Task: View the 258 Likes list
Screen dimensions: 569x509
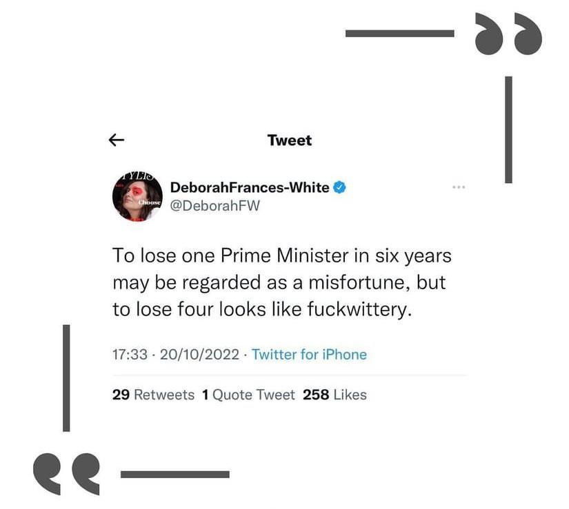Action: point(335,395)
